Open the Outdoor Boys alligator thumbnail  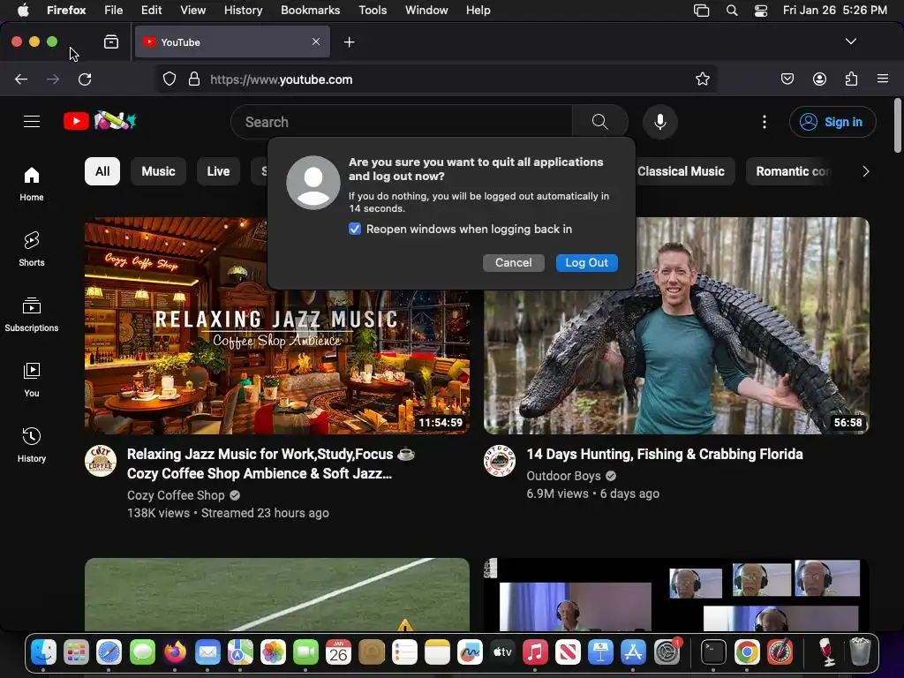[x=676, y=325]
